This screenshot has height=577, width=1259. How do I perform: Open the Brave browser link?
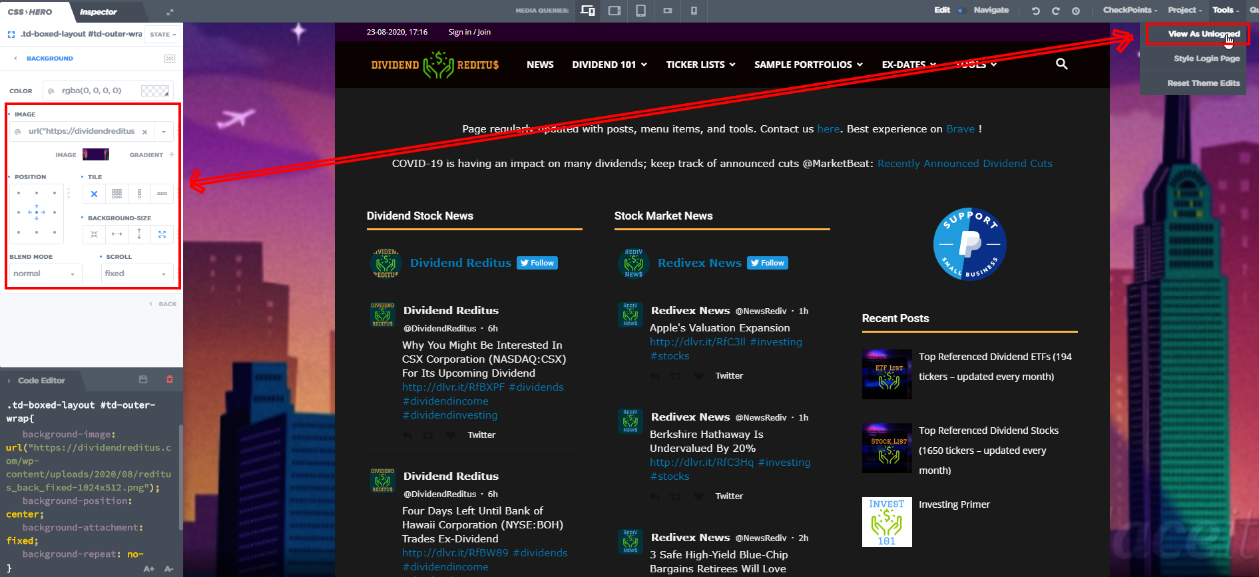pyautogui.click(x=960, y=129)
